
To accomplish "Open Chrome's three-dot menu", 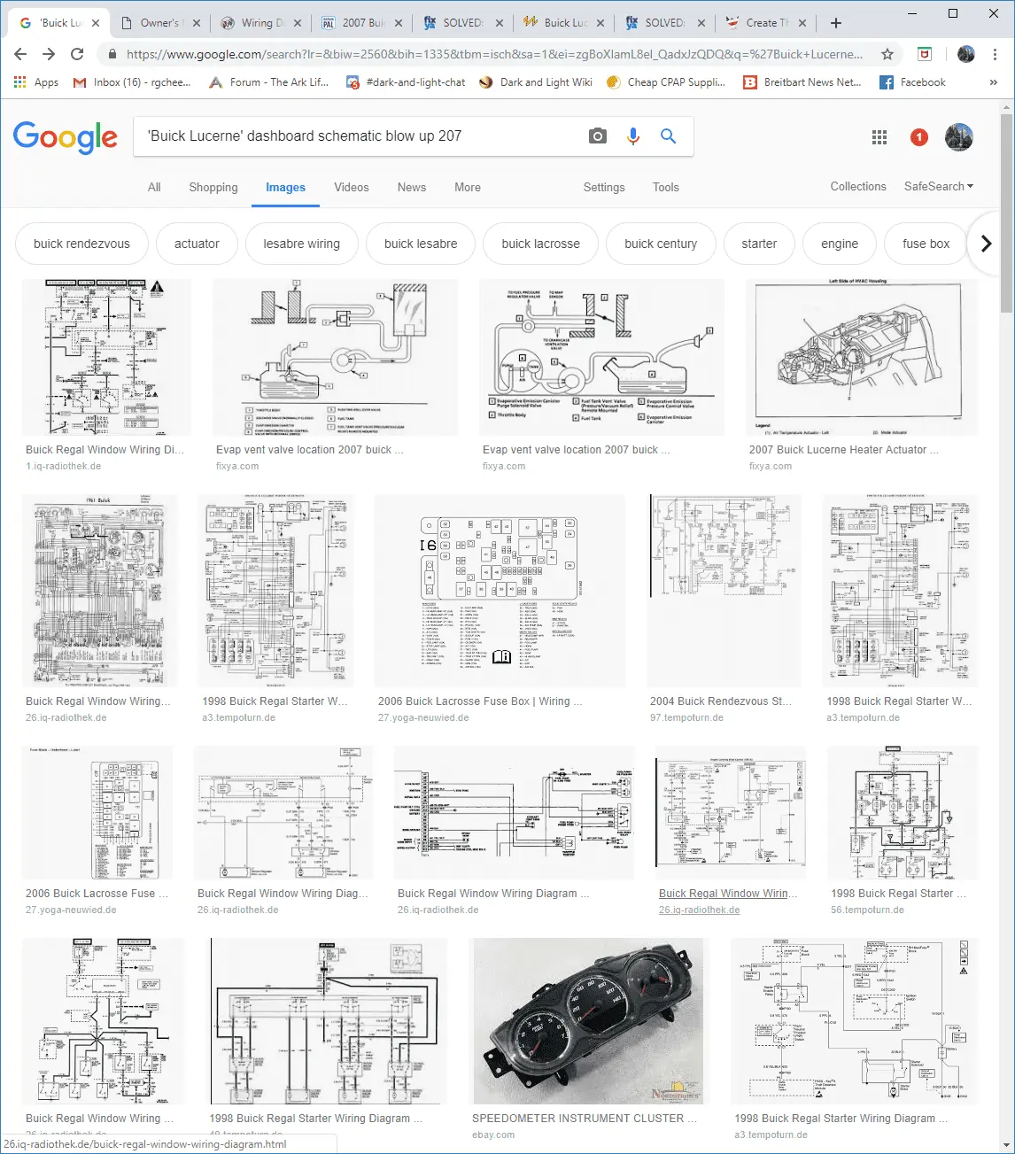I will pos(995,54).
